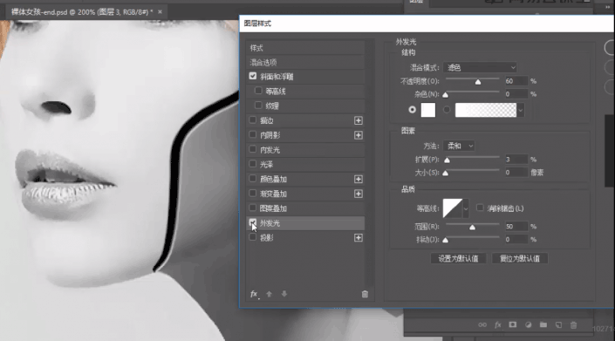Image resolution: width=615 pixels, height=341 pixels.
Task: Click the move effect up arrow
Action: pyautogui.click(x=269, y=294)
